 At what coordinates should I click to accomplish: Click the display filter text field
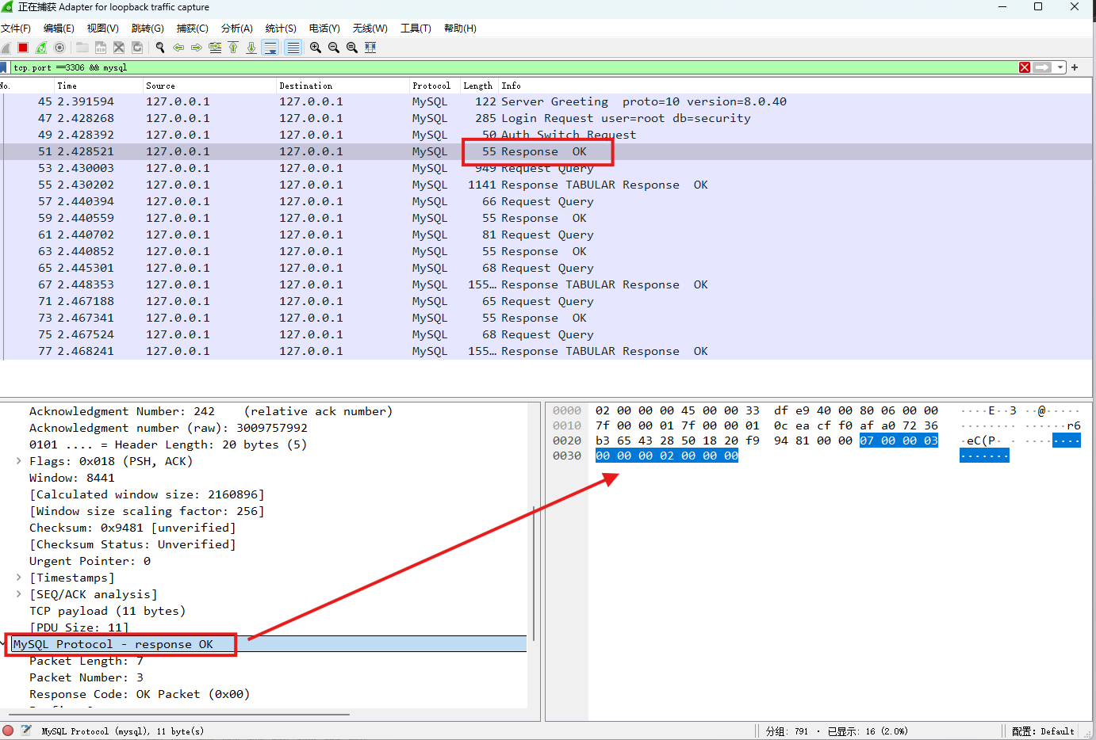tap(514, 67)
